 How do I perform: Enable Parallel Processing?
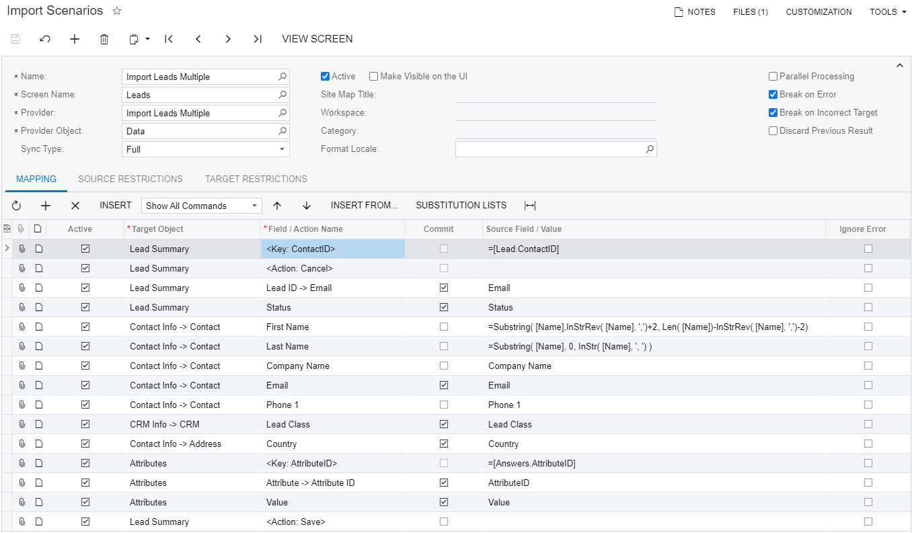pos(773,76)
